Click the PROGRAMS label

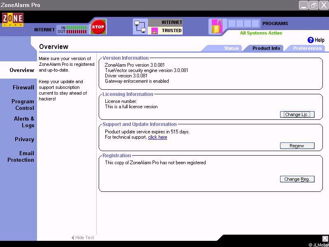coord(275,23)
